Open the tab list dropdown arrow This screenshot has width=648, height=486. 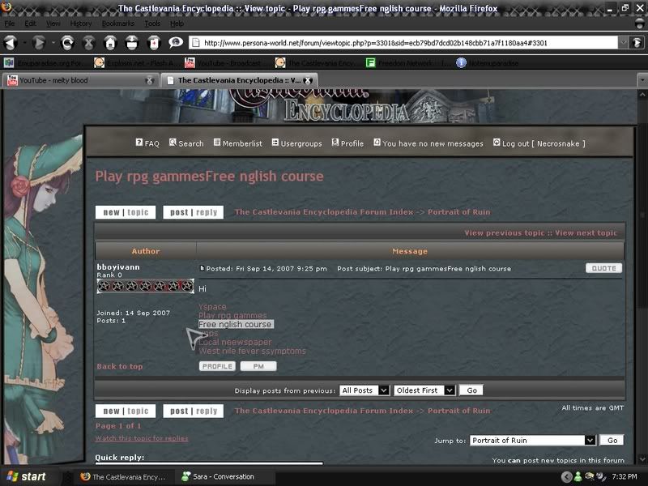(642, 80)
